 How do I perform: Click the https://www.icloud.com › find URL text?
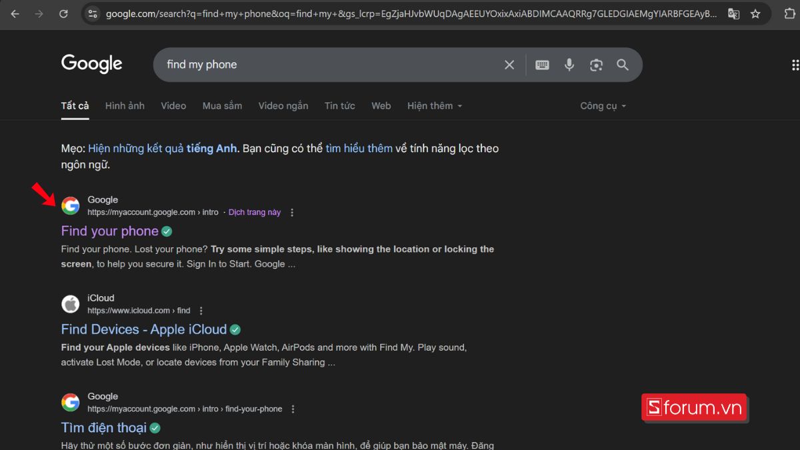coord(139,311)
